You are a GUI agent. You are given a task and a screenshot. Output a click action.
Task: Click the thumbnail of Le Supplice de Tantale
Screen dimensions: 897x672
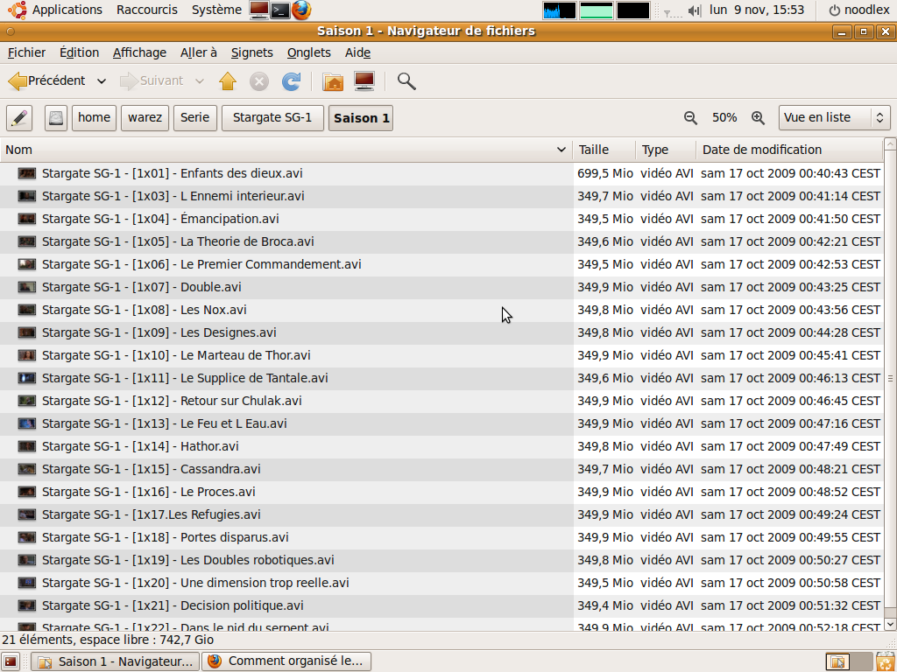(x=27, y=378)
